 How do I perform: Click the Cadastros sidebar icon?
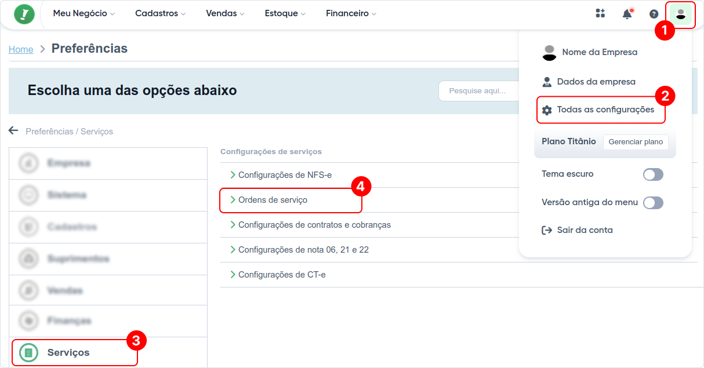28,227
